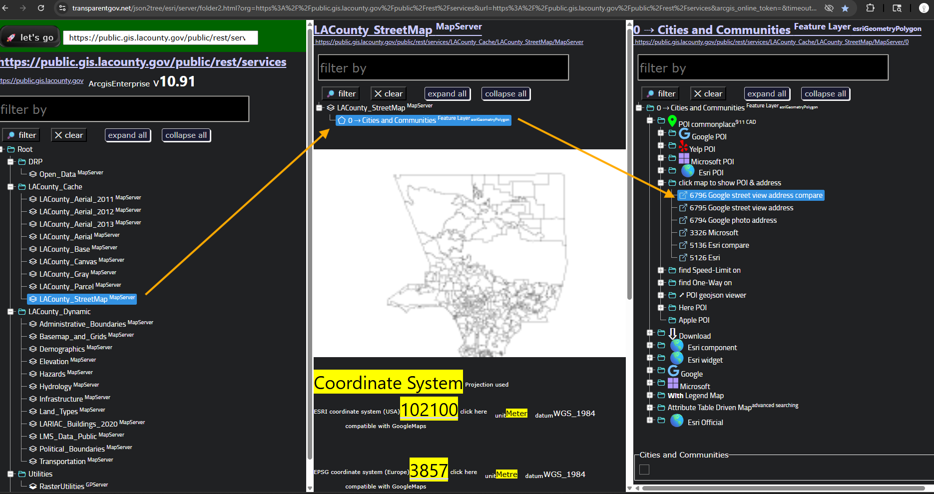The height and width of the screenshot is (494, 934).
Task: Click external link icon for 5126 Esri
Action: pyautogui.click(x=683, y=258)
